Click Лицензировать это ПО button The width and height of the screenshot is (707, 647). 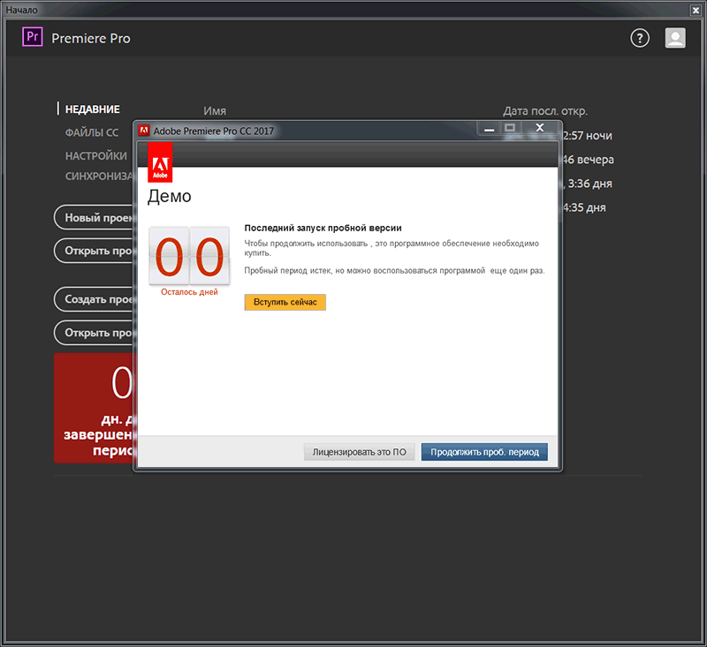pyautogui.click(x=360, y=452)
